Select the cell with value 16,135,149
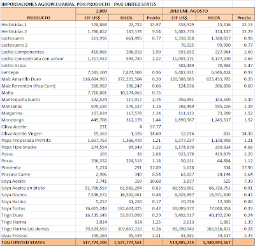Image resolution: width=255 pixels, height=246 pixels. (x=92, y=215)
